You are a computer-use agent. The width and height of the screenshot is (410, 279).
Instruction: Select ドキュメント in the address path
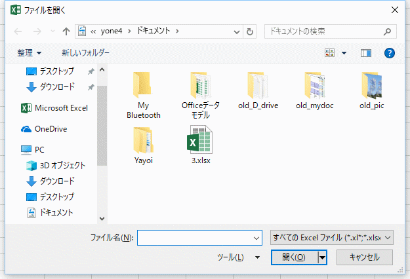154,31
